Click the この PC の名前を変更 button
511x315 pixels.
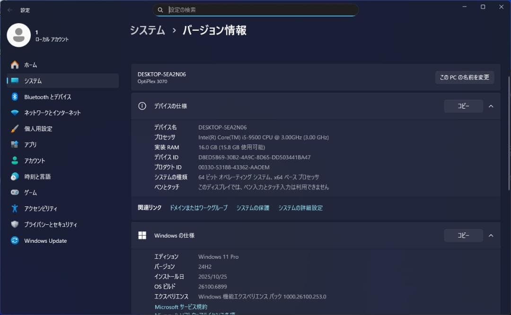[x=464, y=77]
